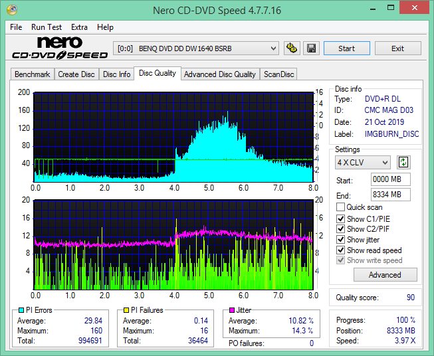This screenshot has height=356, width=434.
Task: Open the File menu
Action: [x=16, y=27]
